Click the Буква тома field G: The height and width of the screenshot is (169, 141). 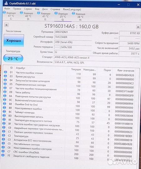(x=73, y=52)
